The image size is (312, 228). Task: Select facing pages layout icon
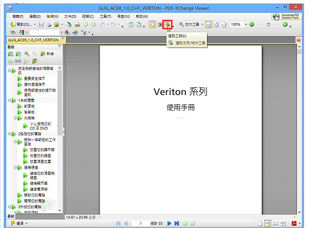point(275,223)
